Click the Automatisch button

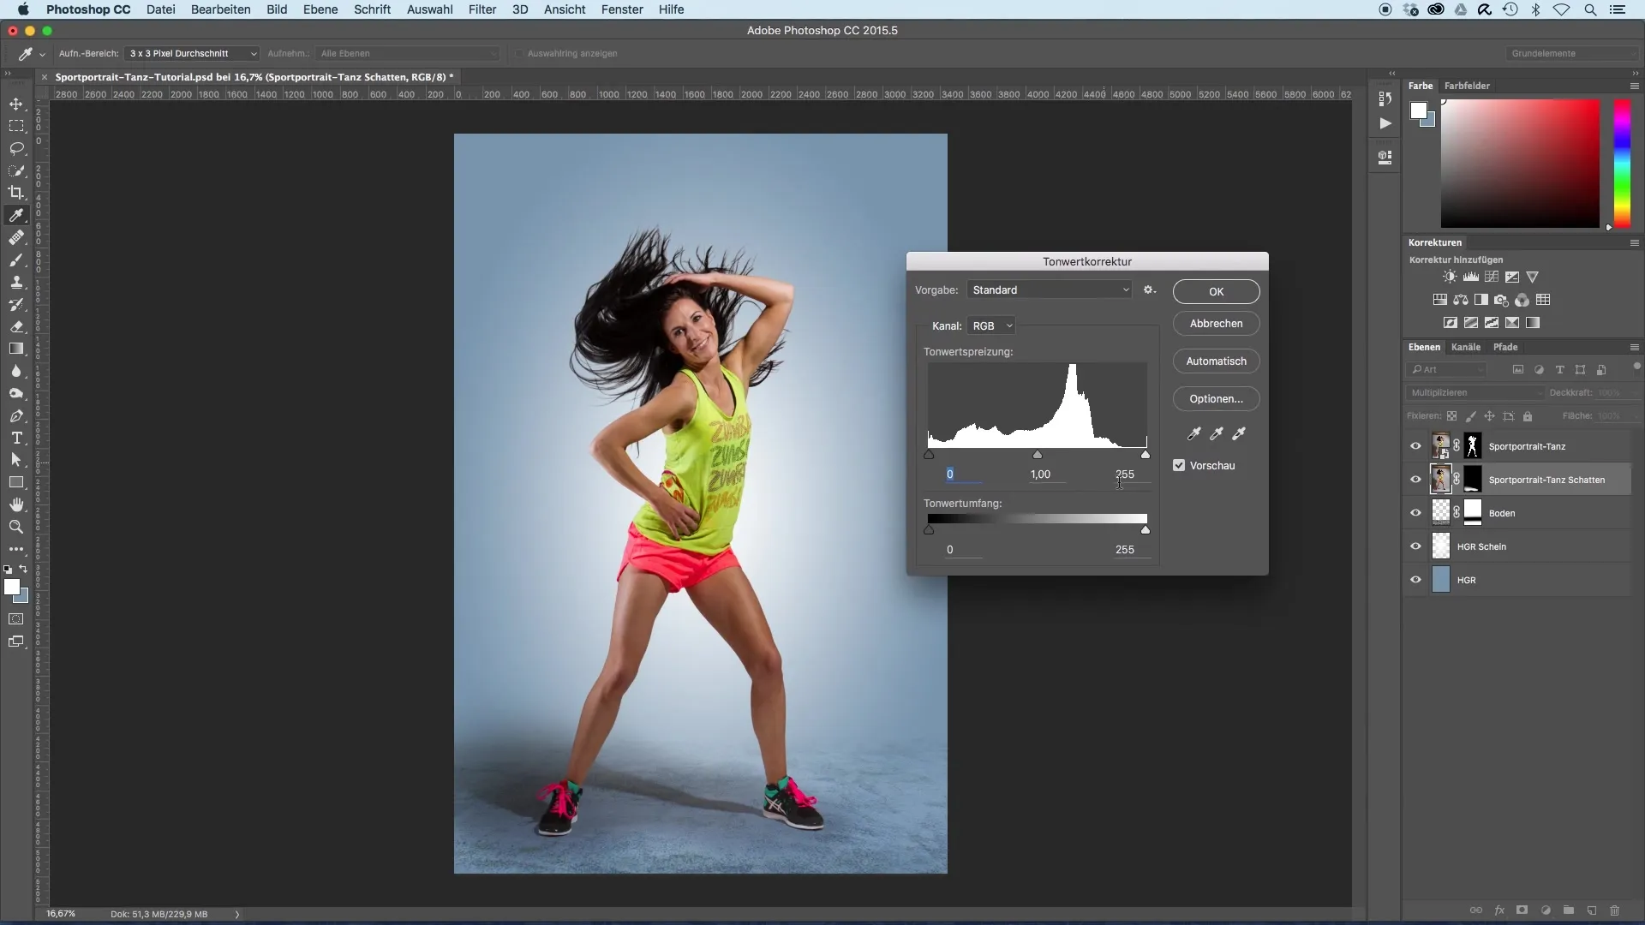1216,361
